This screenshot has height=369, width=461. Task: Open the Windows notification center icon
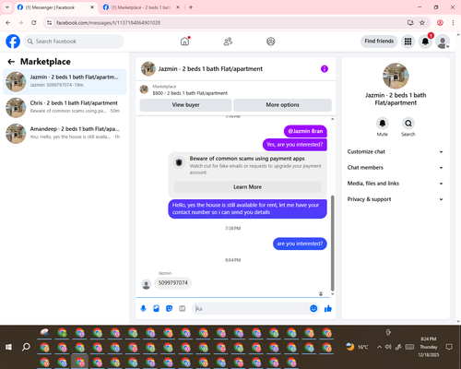(449, 347)
